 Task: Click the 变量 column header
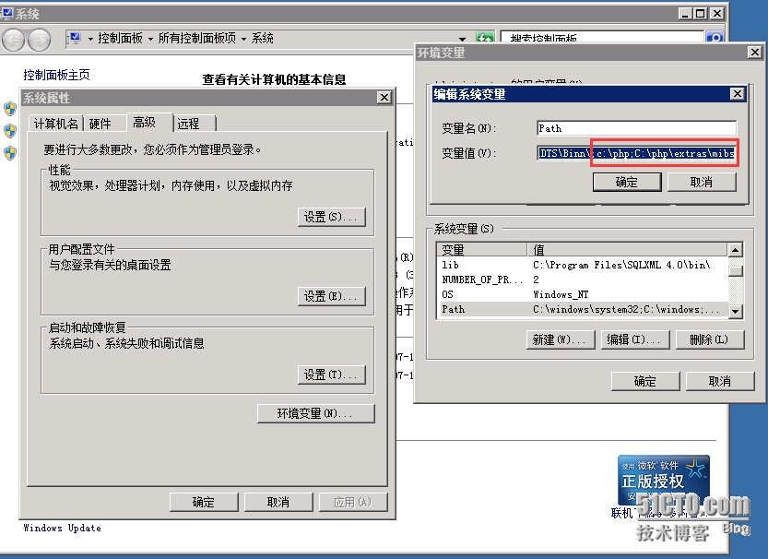[482, 250]
